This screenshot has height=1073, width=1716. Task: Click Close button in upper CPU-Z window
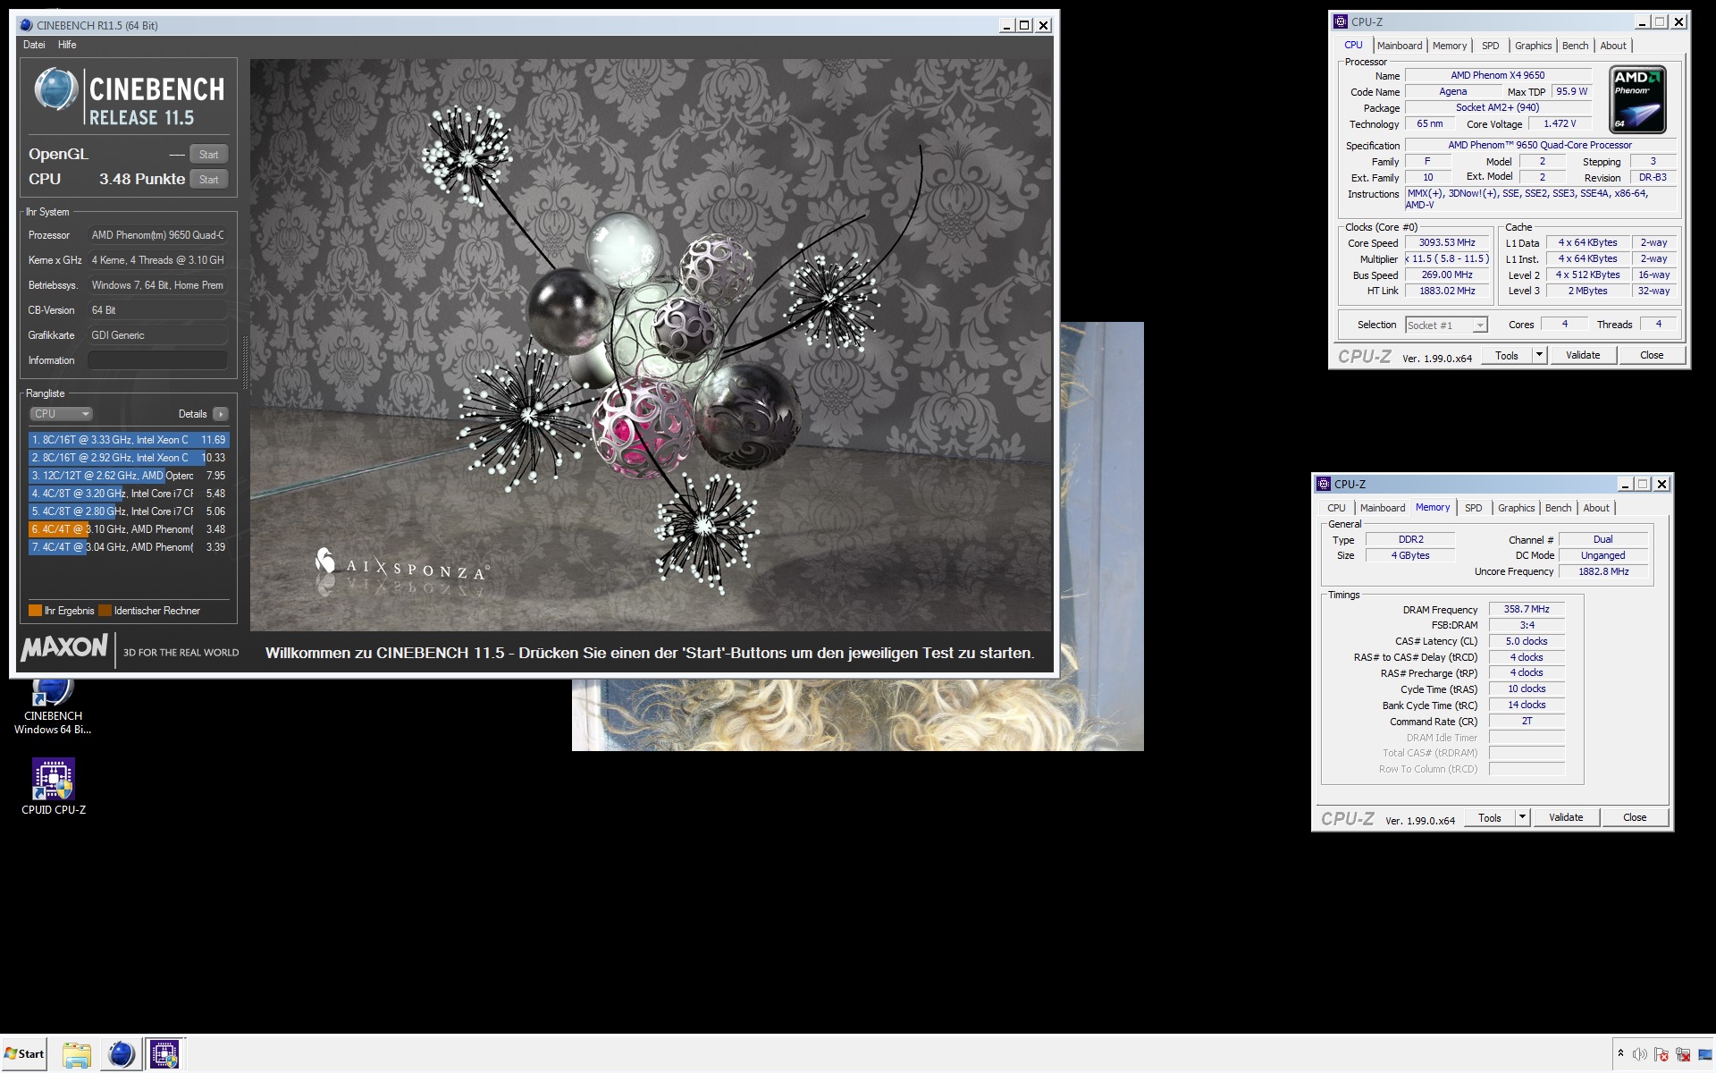coord(1652,355)
